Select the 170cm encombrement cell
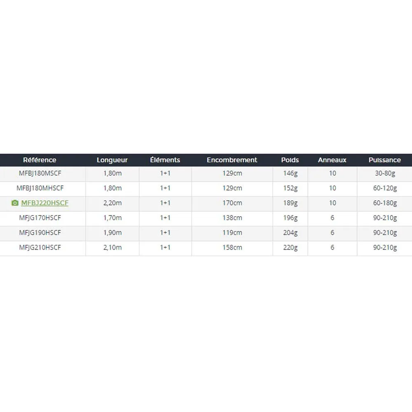Image resolution: width=412 pixels, height=412 pixels. click(232, 203)
